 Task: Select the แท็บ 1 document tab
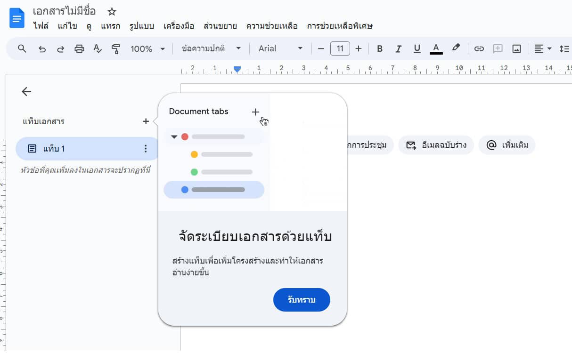click(71, 148)
